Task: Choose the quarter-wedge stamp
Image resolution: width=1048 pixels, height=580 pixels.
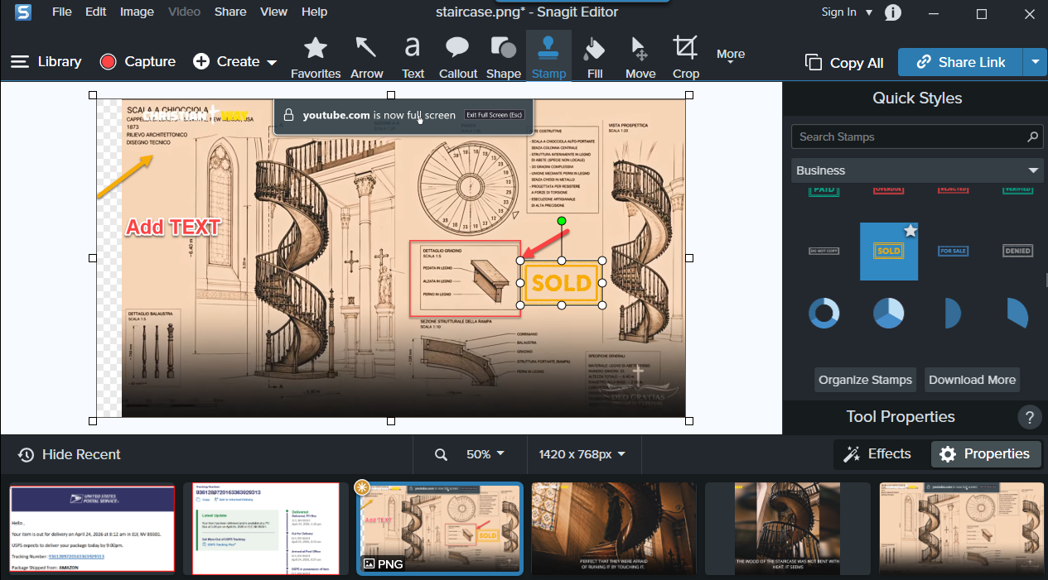Action: coord(1017,313)
